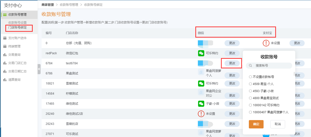Screen dimensions: 311x137
Task: Open the 收款账号设置 submenu item
Action: 17,23
